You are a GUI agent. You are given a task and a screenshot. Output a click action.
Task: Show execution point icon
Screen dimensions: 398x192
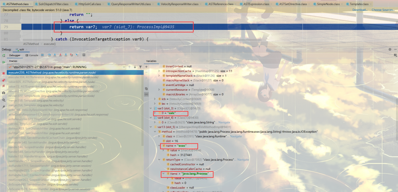pyautogui.click(x=43, y=55)
